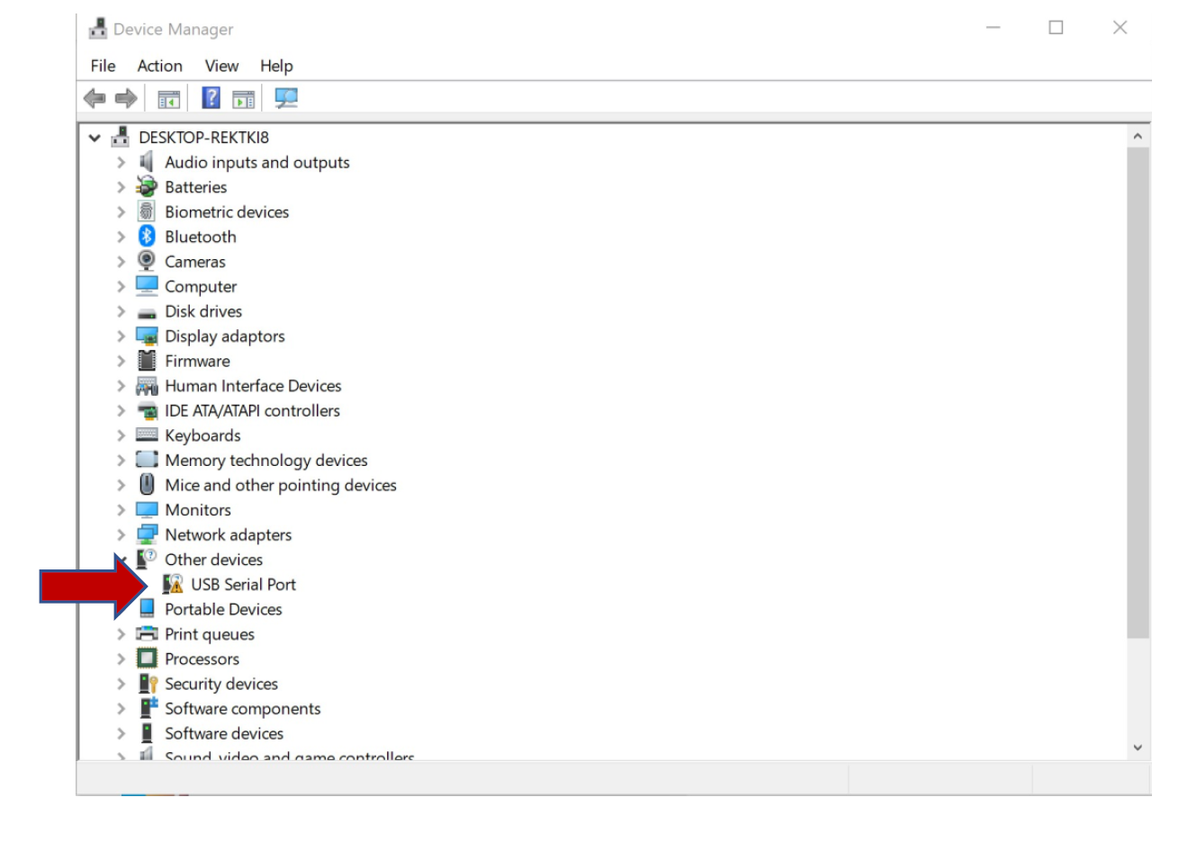Viewport: 1188px width, 851px height.
Task: Open Help via blue question mark icon
Action: point(211,98)
